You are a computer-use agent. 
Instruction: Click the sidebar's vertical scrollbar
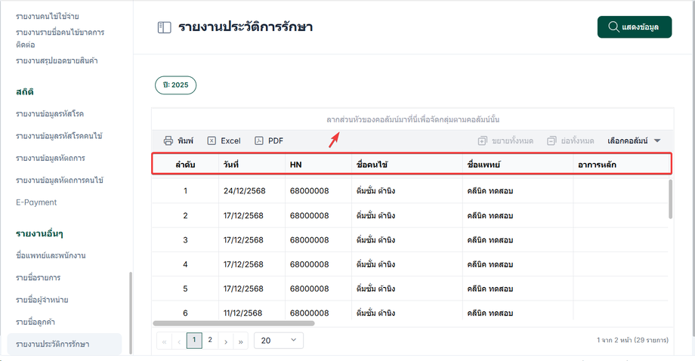click(130, 313)
